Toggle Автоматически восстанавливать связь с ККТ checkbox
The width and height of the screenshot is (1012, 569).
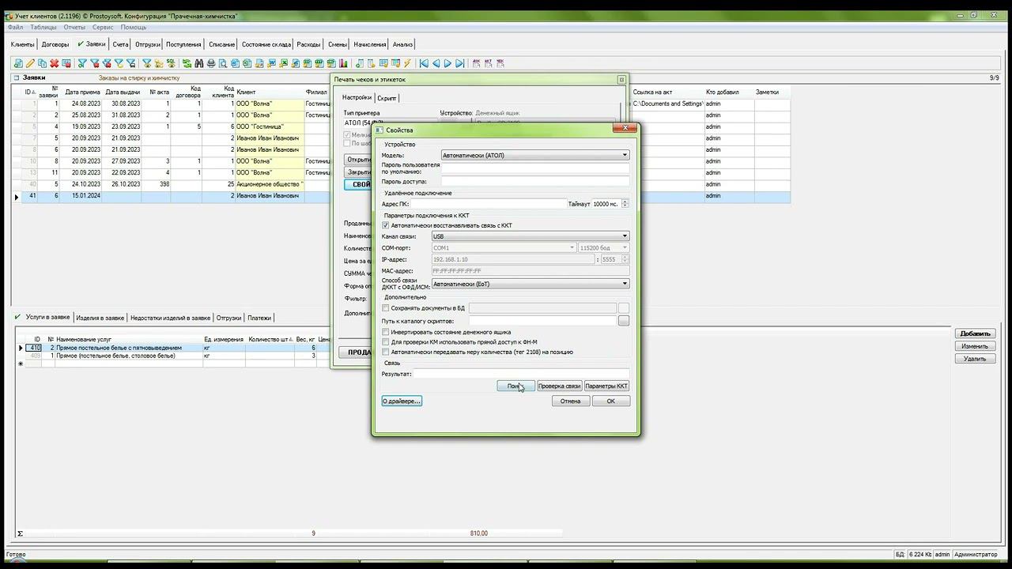386,225
